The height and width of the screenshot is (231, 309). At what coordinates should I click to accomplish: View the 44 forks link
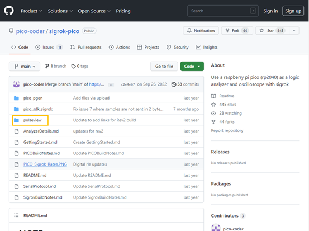pyautogui.click(x=223, y=122)
